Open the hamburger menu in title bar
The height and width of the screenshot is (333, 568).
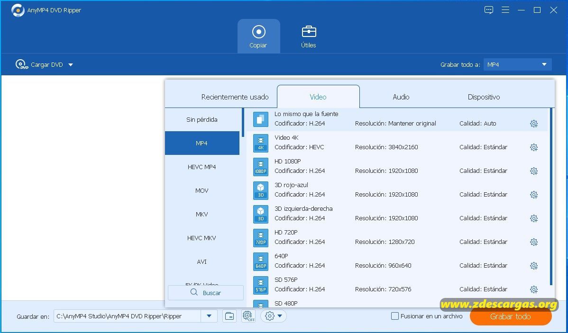click(x=505, y=10)
